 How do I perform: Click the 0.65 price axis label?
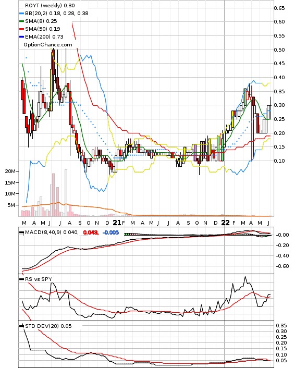click(x=279, y=8)
